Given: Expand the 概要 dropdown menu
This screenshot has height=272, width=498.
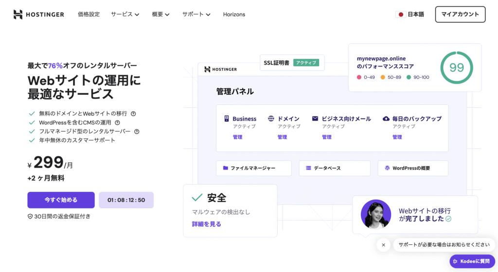Looking at the screenshot, I should coord(160,15).
